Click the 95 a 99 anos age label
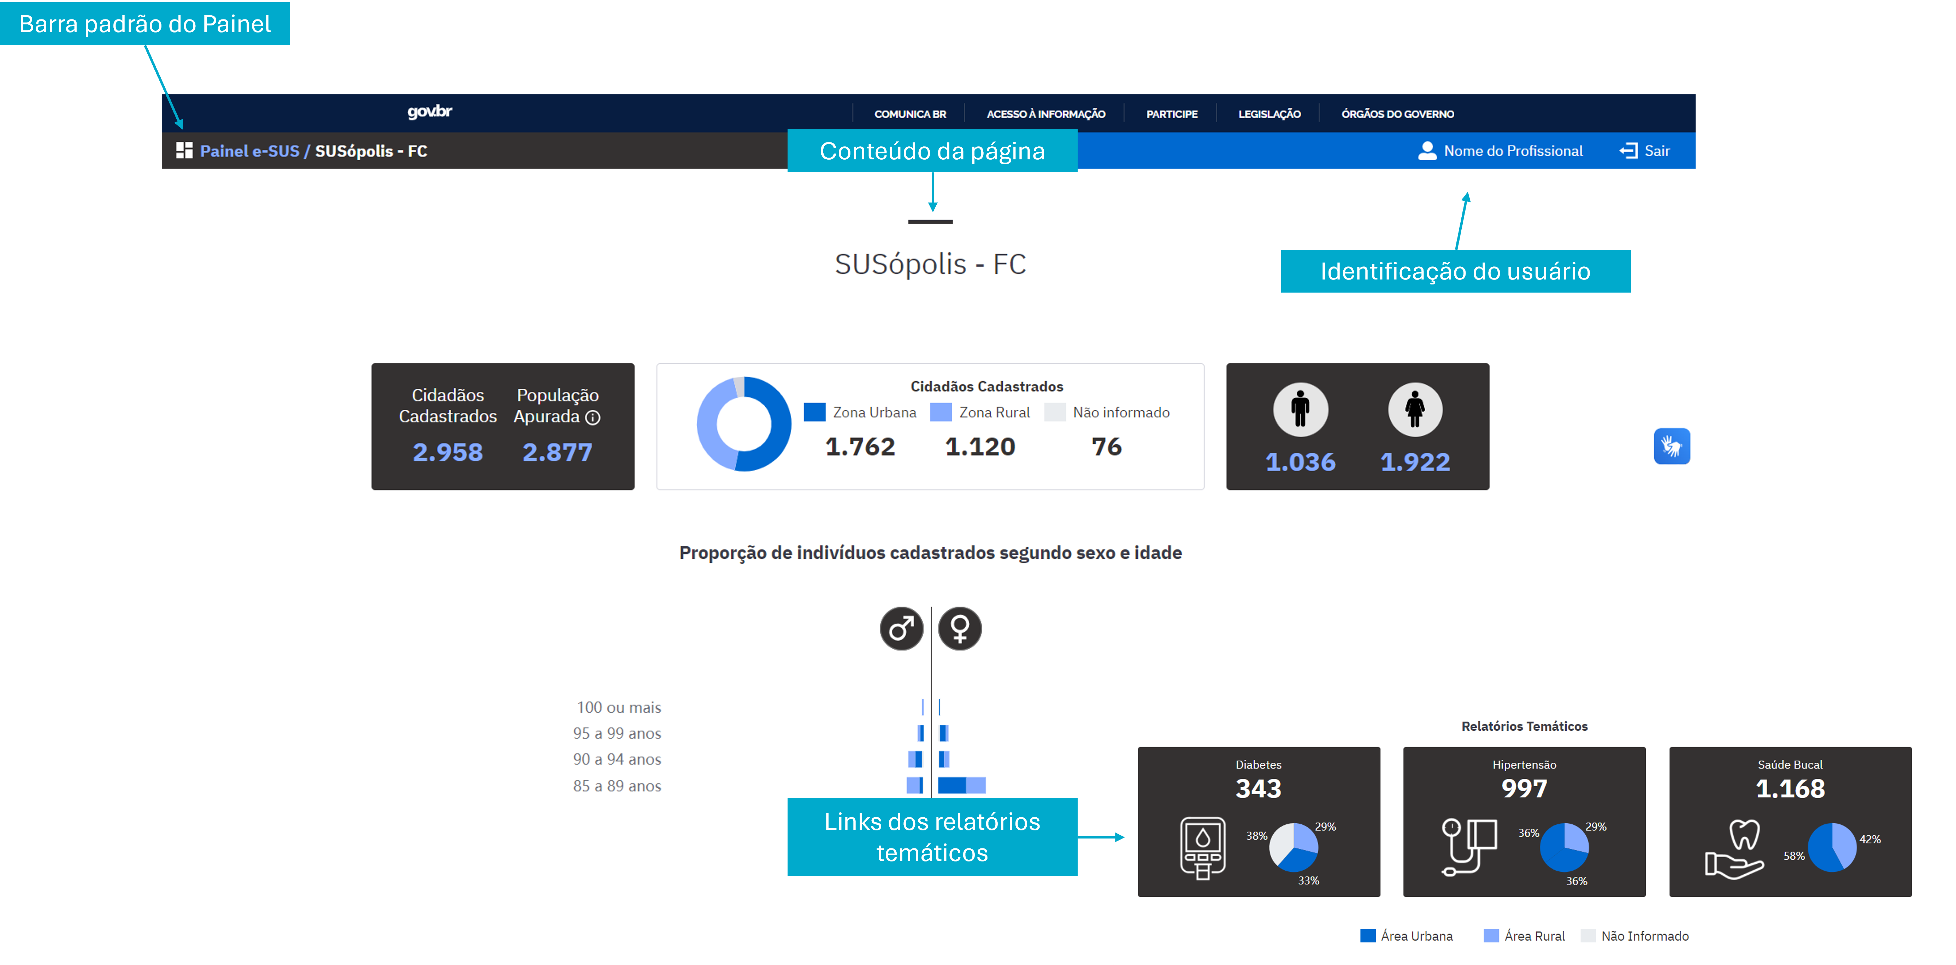This screenshot has width=1956, height=965. click(x=617, y=734)
